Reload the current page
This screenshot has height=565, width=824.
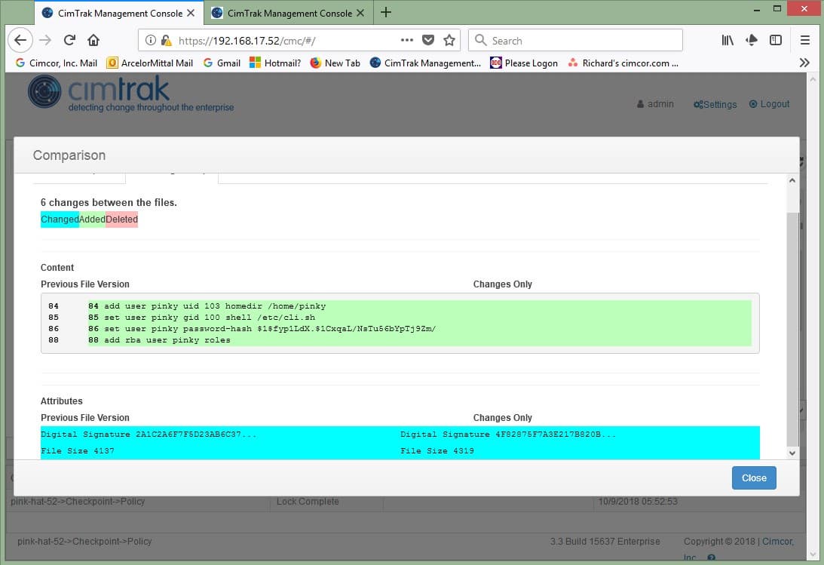click(x=69, y=40)
